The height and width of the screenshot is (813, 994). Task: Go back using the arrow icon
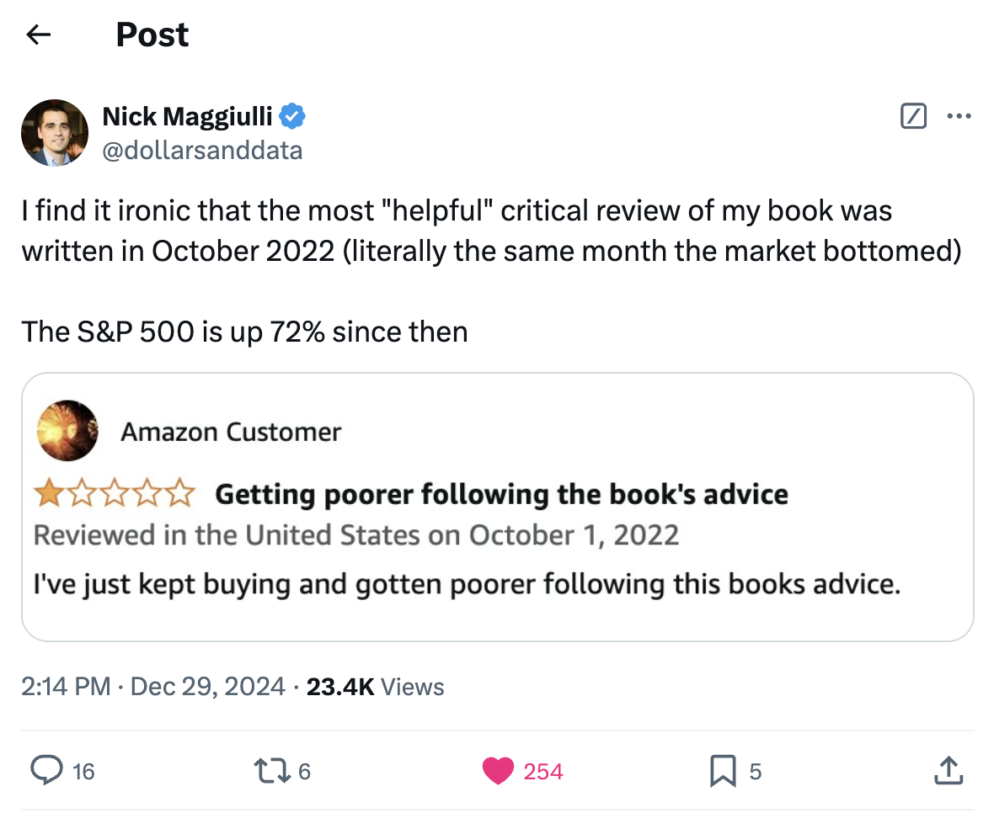point(38,35)
